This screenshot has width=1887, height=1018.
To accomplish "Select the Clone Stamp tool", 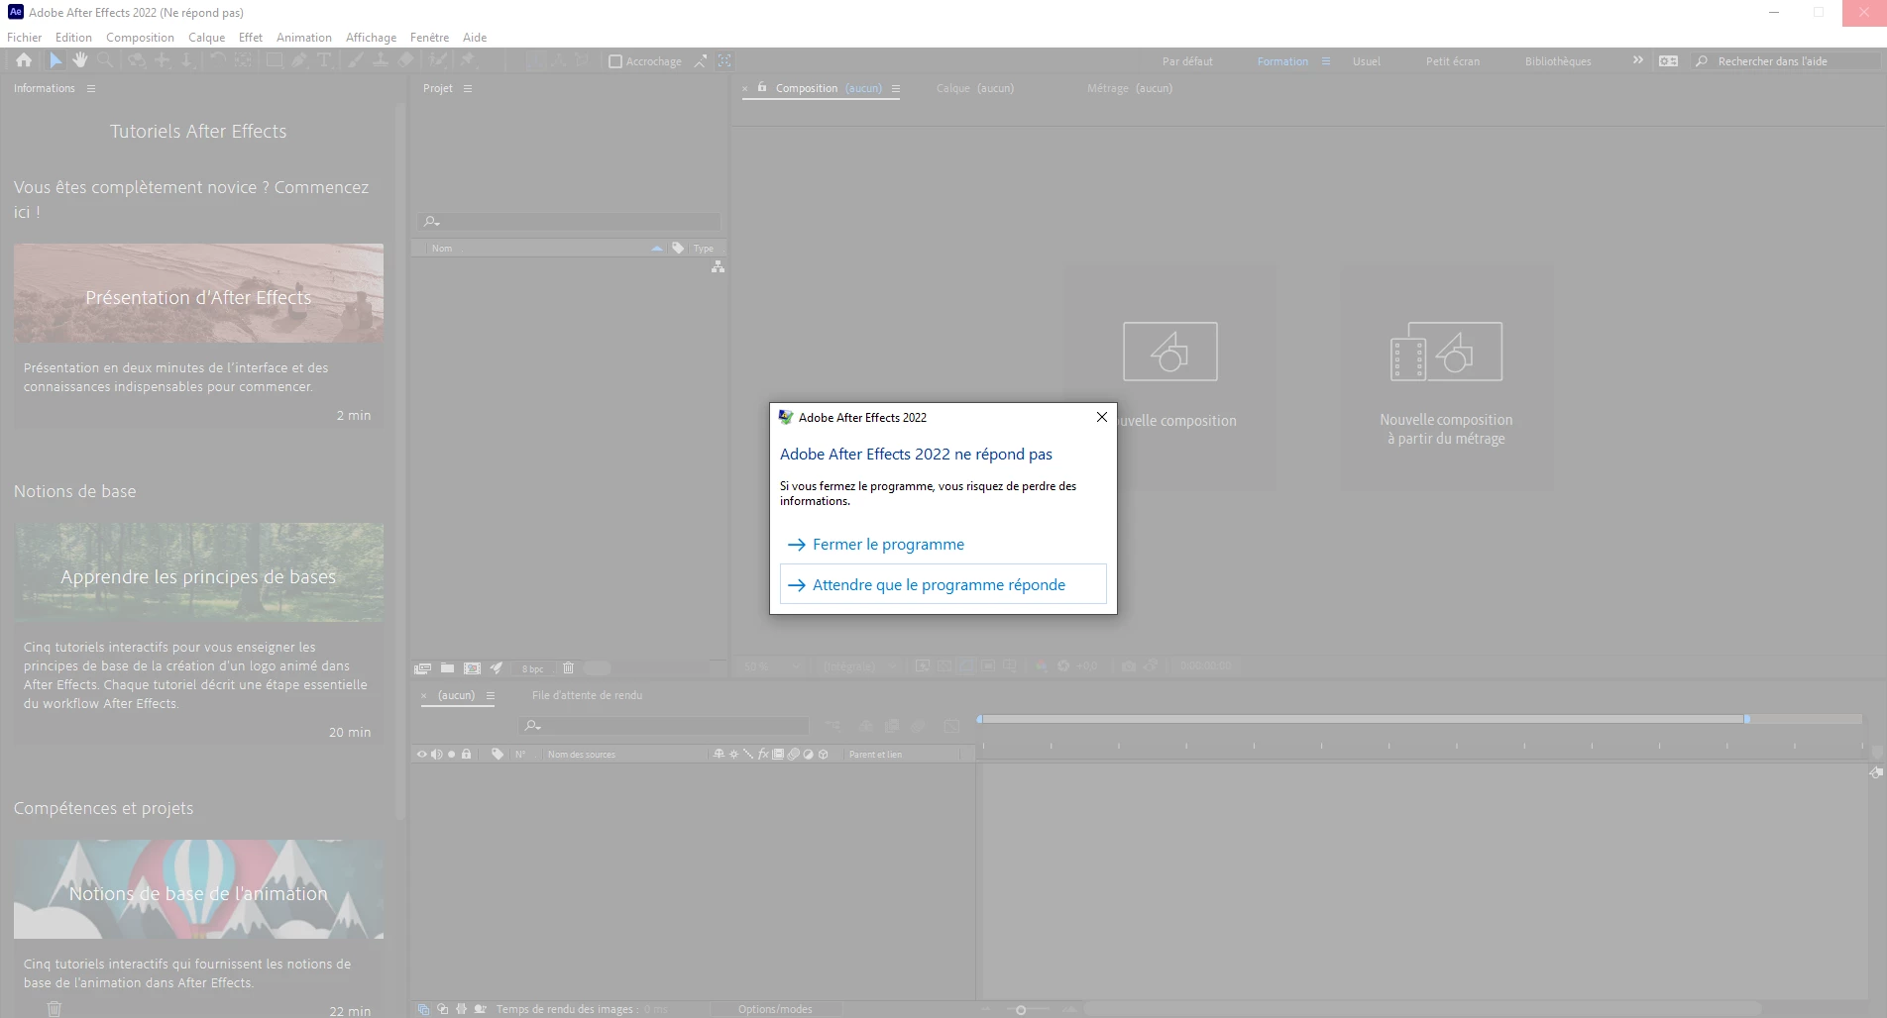I will 381,60.
